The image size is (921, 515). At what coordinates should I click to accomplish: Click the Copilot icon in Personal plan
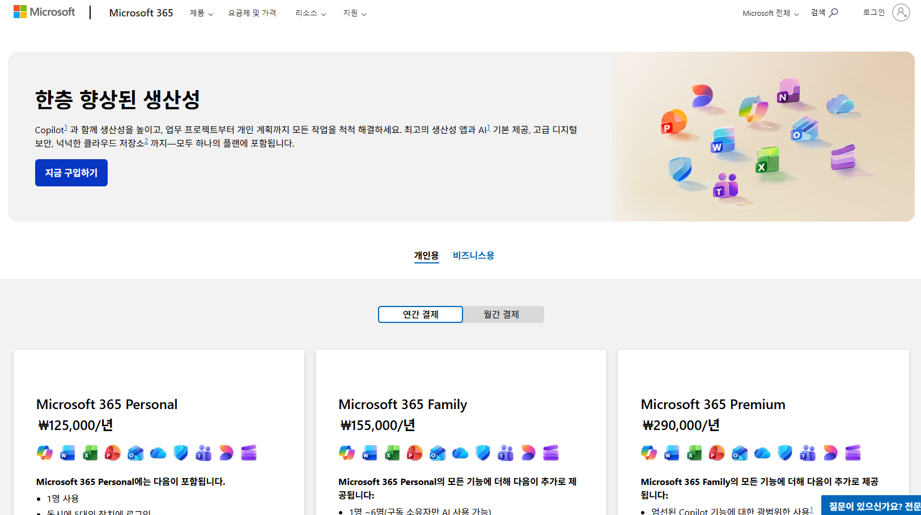[x=45, y=453]
